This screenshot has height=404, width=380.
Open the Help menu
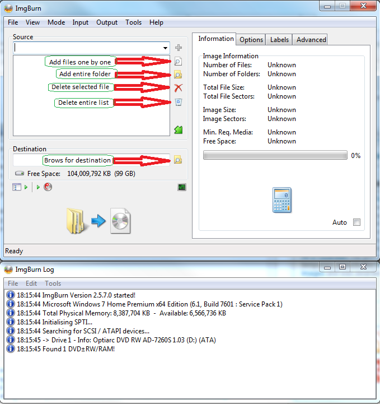[156, 22]
